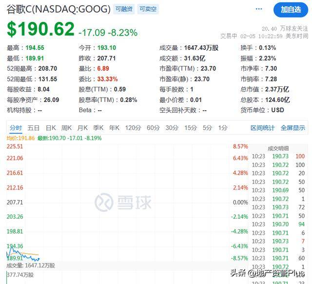This screenshot has height=284, width=312.
Task: Click the 成交量: 1647.12万股 chart label
Action: (31, 265)
